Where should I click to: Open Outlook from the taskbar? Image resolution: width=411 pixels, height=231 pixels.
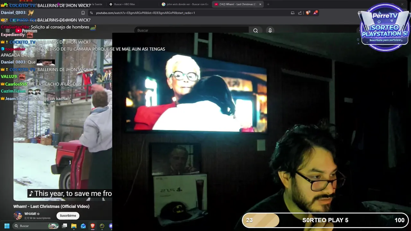point(83,226)
